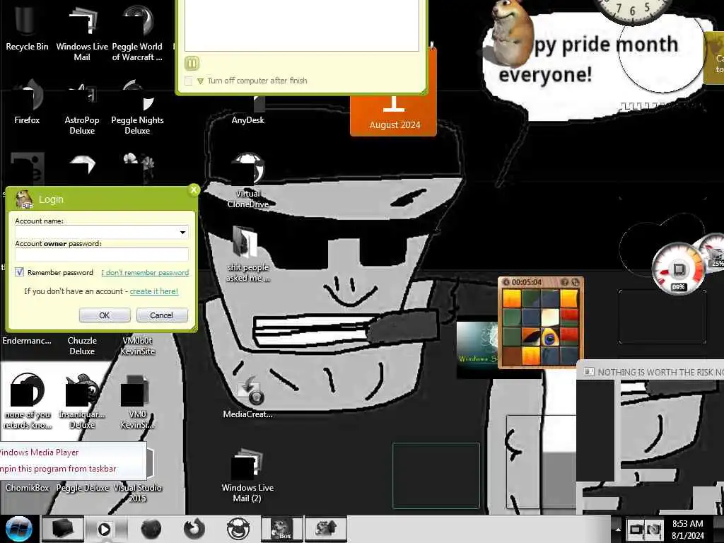Click the Windows Start orb

tap(18, 529)
